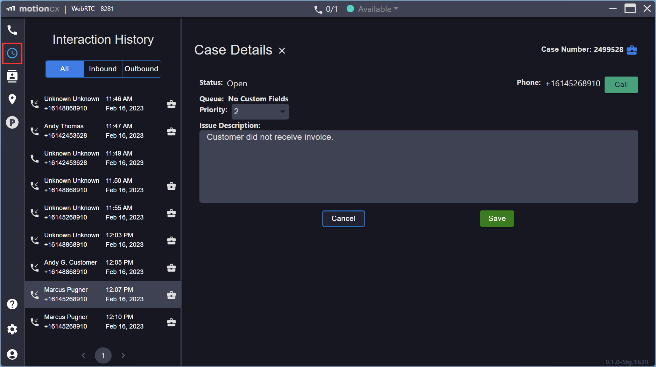Click the motioncx logo in title bar
The width and height of the screenshot is (656, 367).
click(x=33, y=9)
